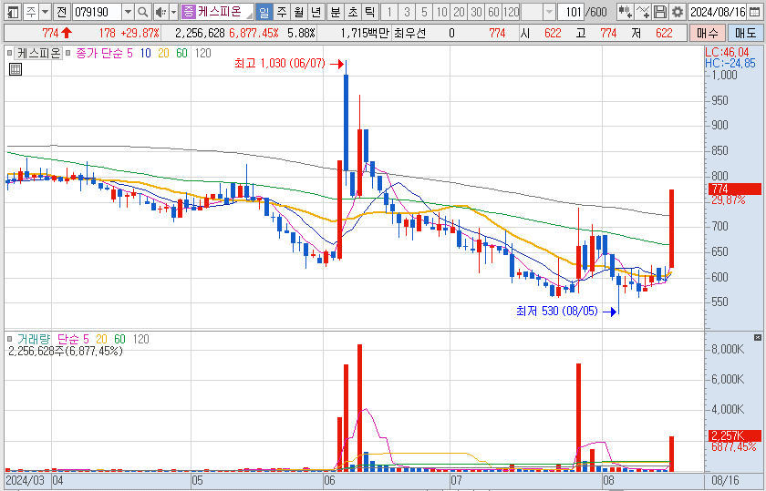Click the change value '178 +29.87%'
The width and height of the screenshot is (766, 491).
tap(129, 33)
